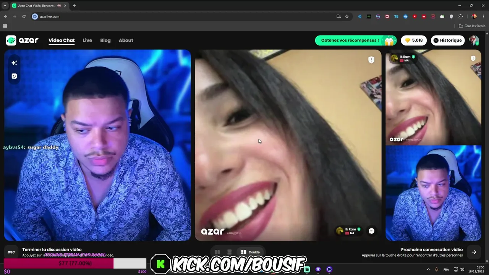Open a new browser tab
Image resolution: width=489 pixels, height=275 pixels.
tap(74, 6)
